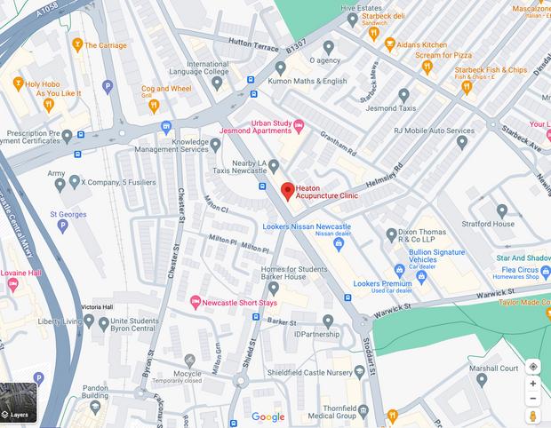Image resolution: width=551 pixels, height=428 pixels.
Task: Select the Cog and Wheel restaurant pin
Action: (x=154, y=107)
